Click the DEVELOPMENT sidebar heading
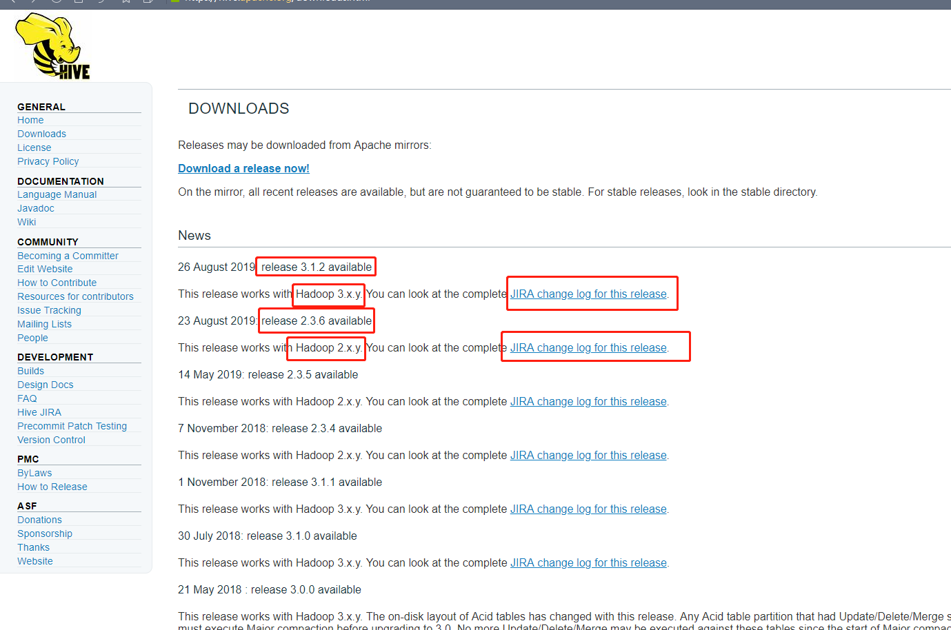Image resolution: width=951 pixels, height=630 pixels. pos(55,357)
